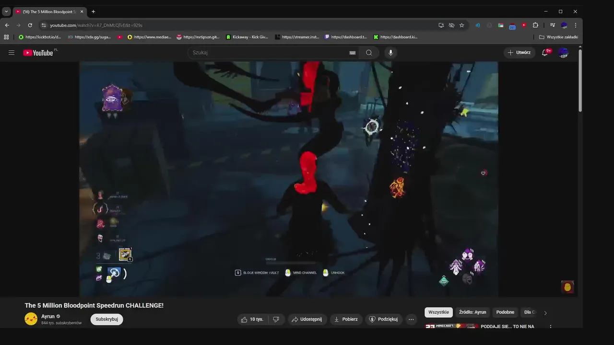Viewport: 614px width, 345px height.
Task: Click the calendar extension showing 207
Action: pyautogui.click(x=512, y=25)
